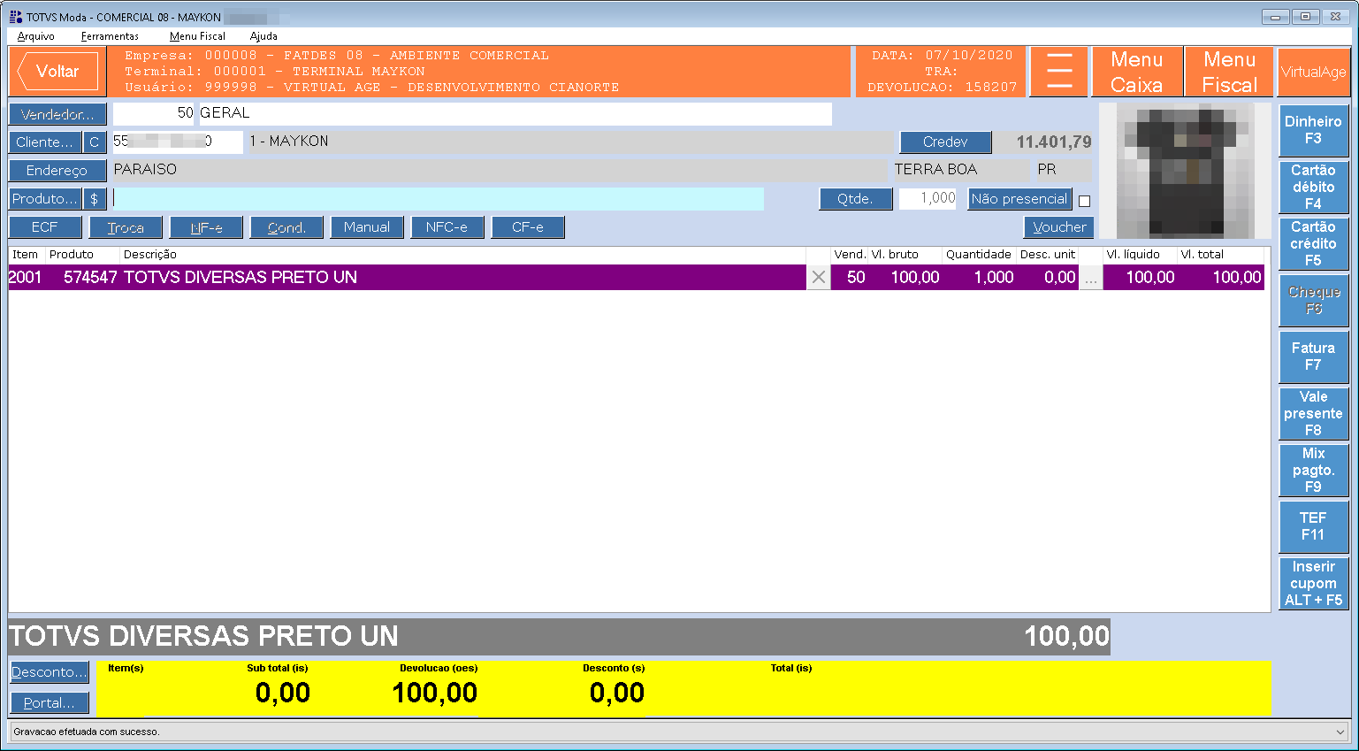
Task: Click the Produto column header
Action: (x=83, y=255)
